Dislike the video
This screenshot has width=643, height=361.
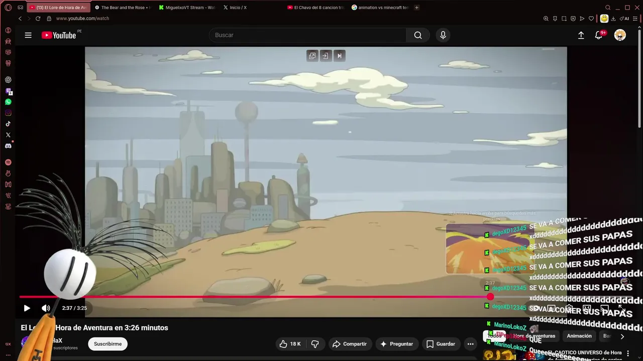tap(315, 344)
